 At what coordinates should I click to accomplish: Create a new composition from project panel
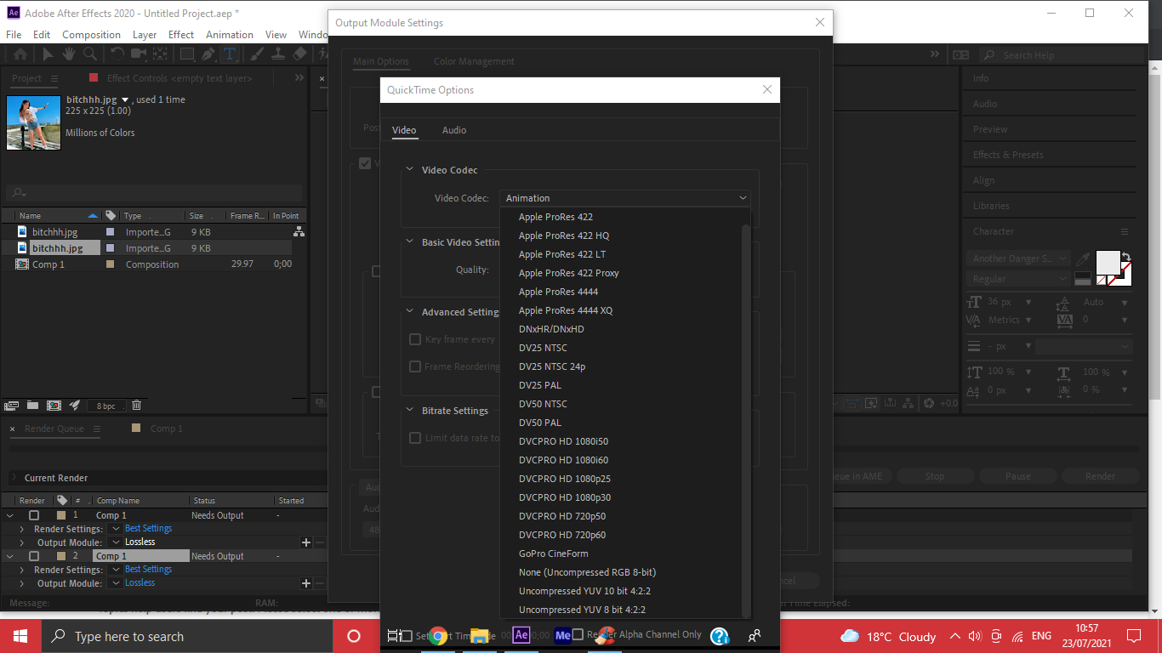click(x=53, y=406)
